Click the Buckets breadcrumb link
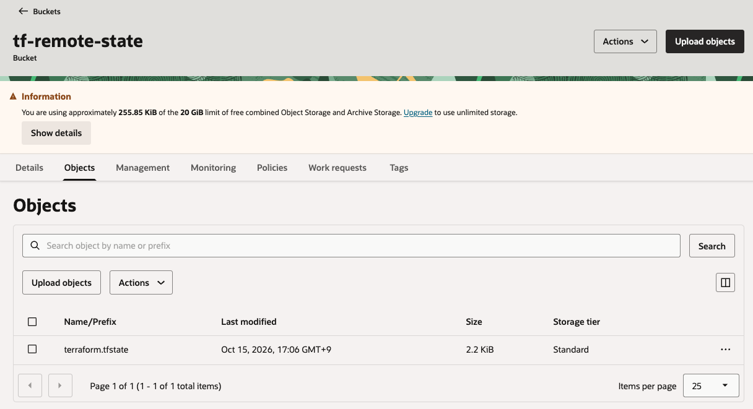 [x=47, y=11]
